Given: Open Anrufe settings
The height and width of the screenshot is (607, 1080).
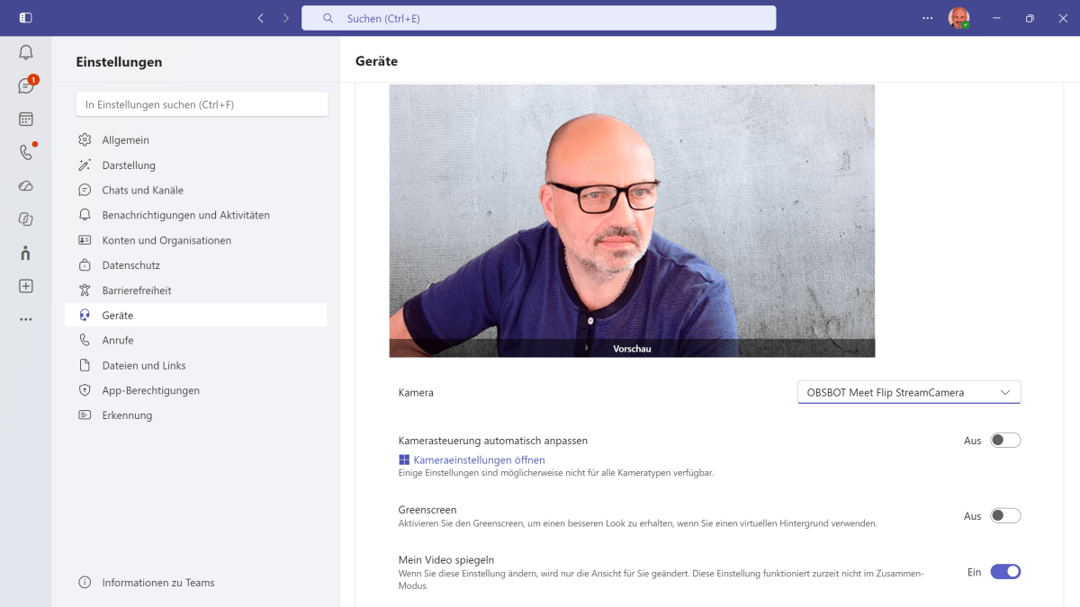Looking at the screenshot, I should click(196, 341).
